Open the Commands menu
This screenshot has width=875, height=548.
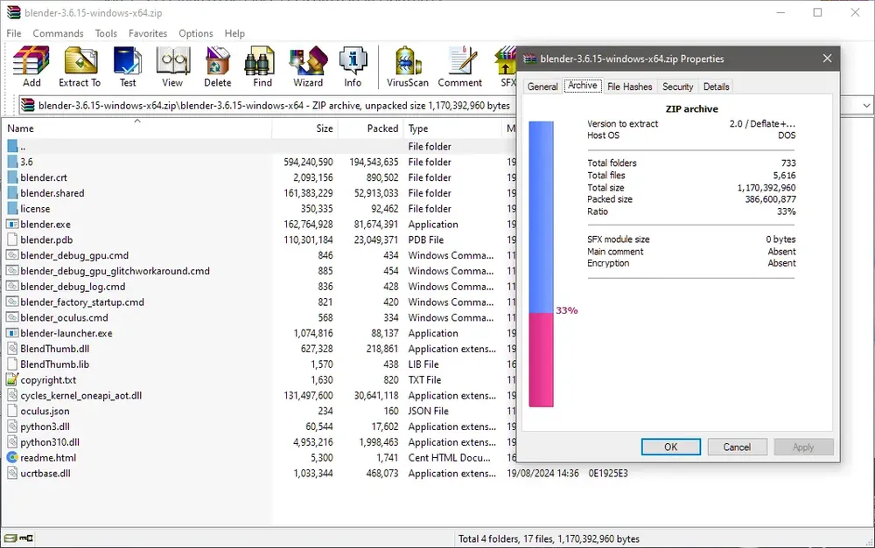(58, 33)
